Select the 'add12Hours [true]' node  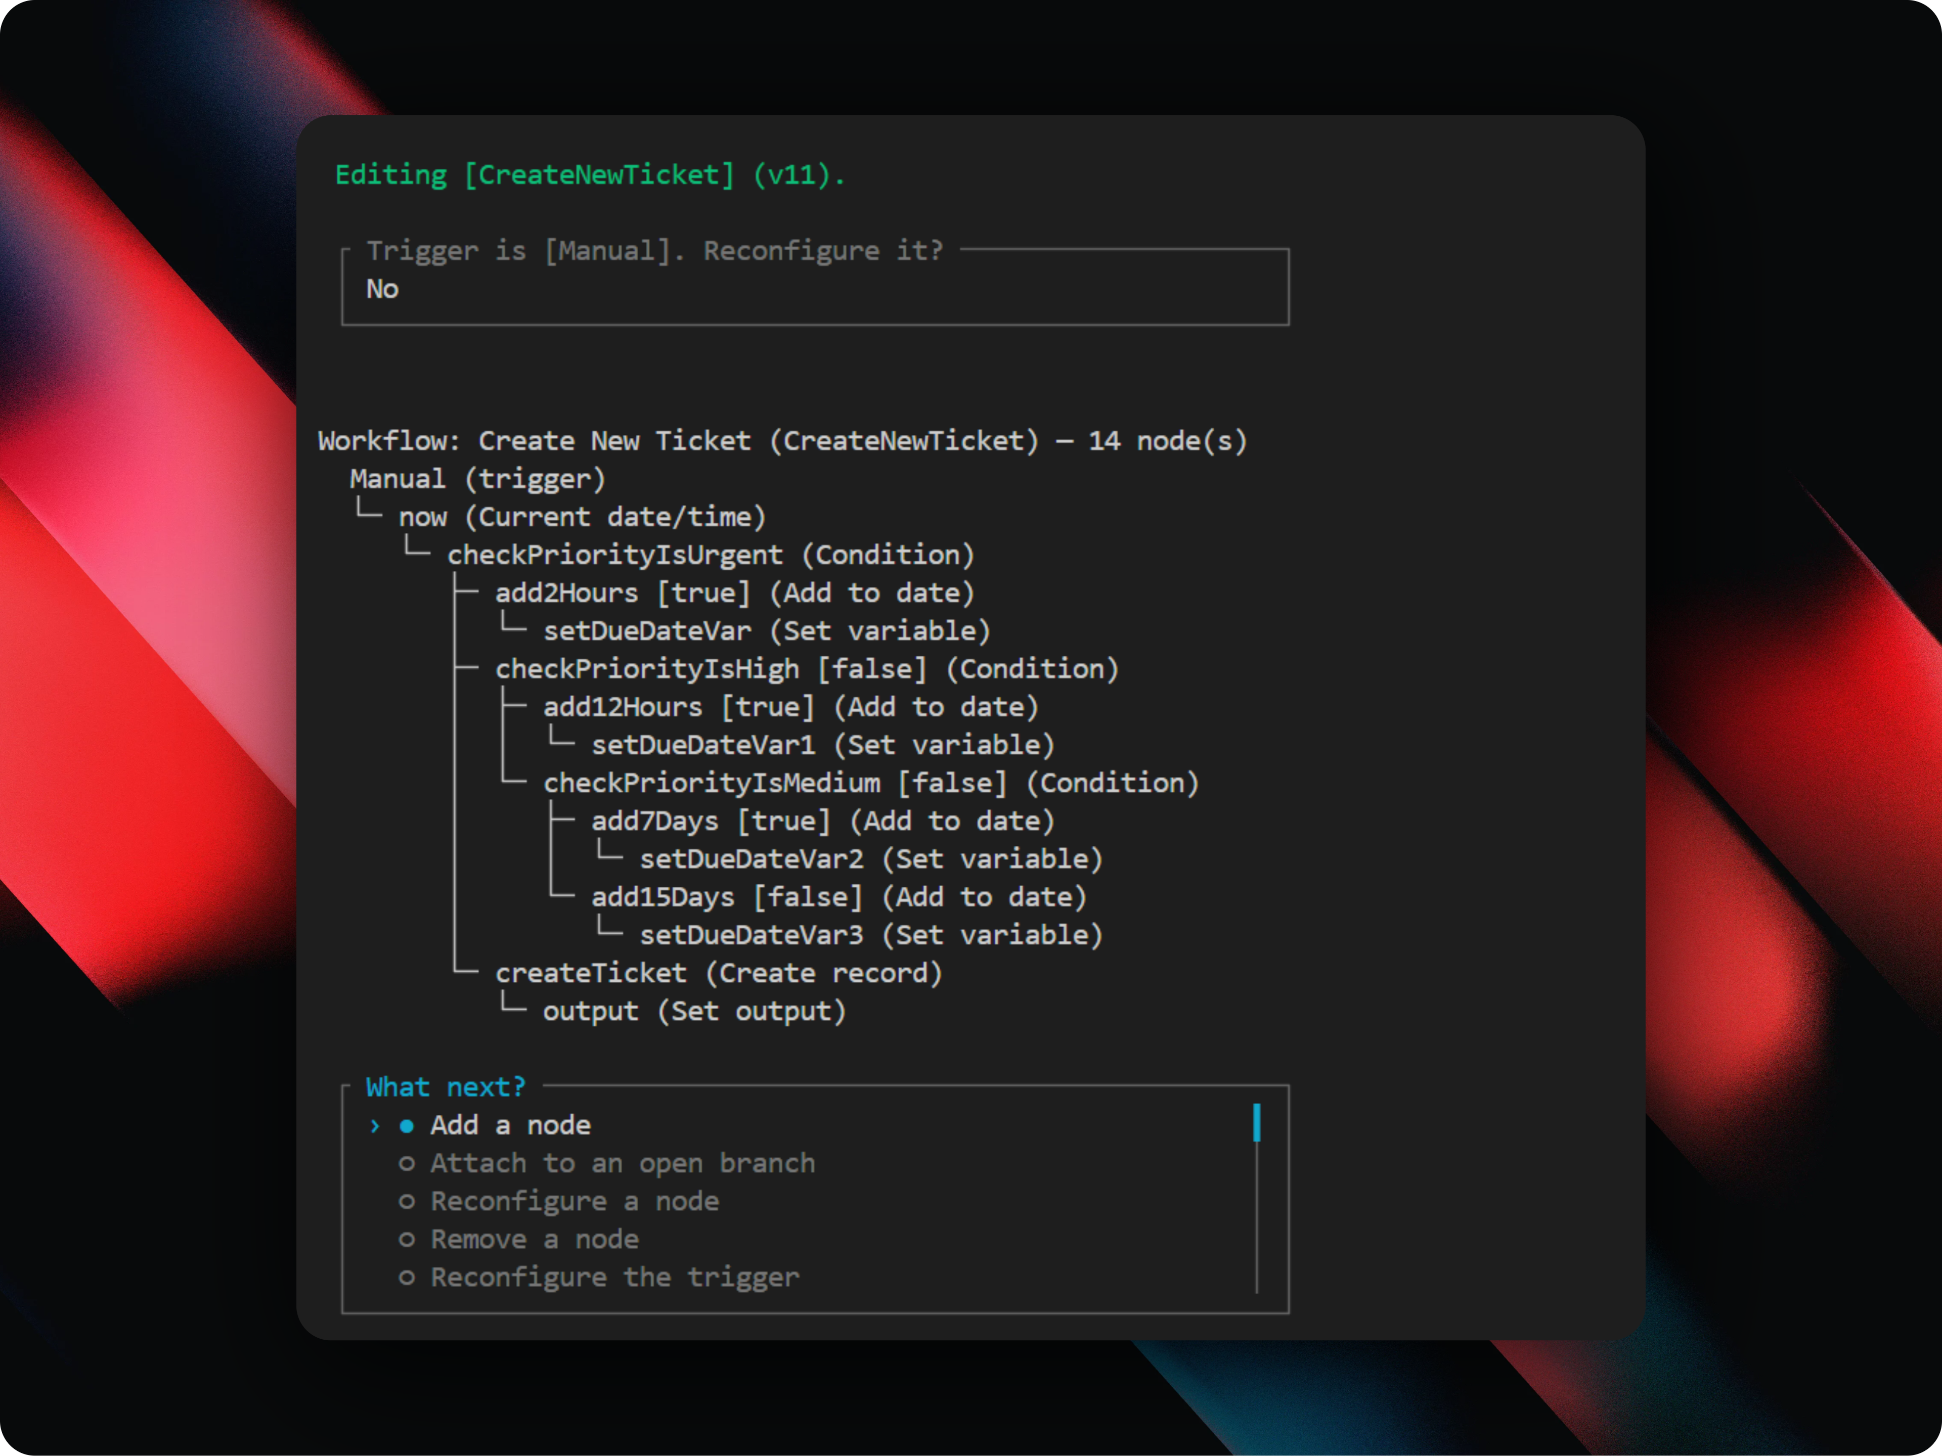(x=791, y=707)
